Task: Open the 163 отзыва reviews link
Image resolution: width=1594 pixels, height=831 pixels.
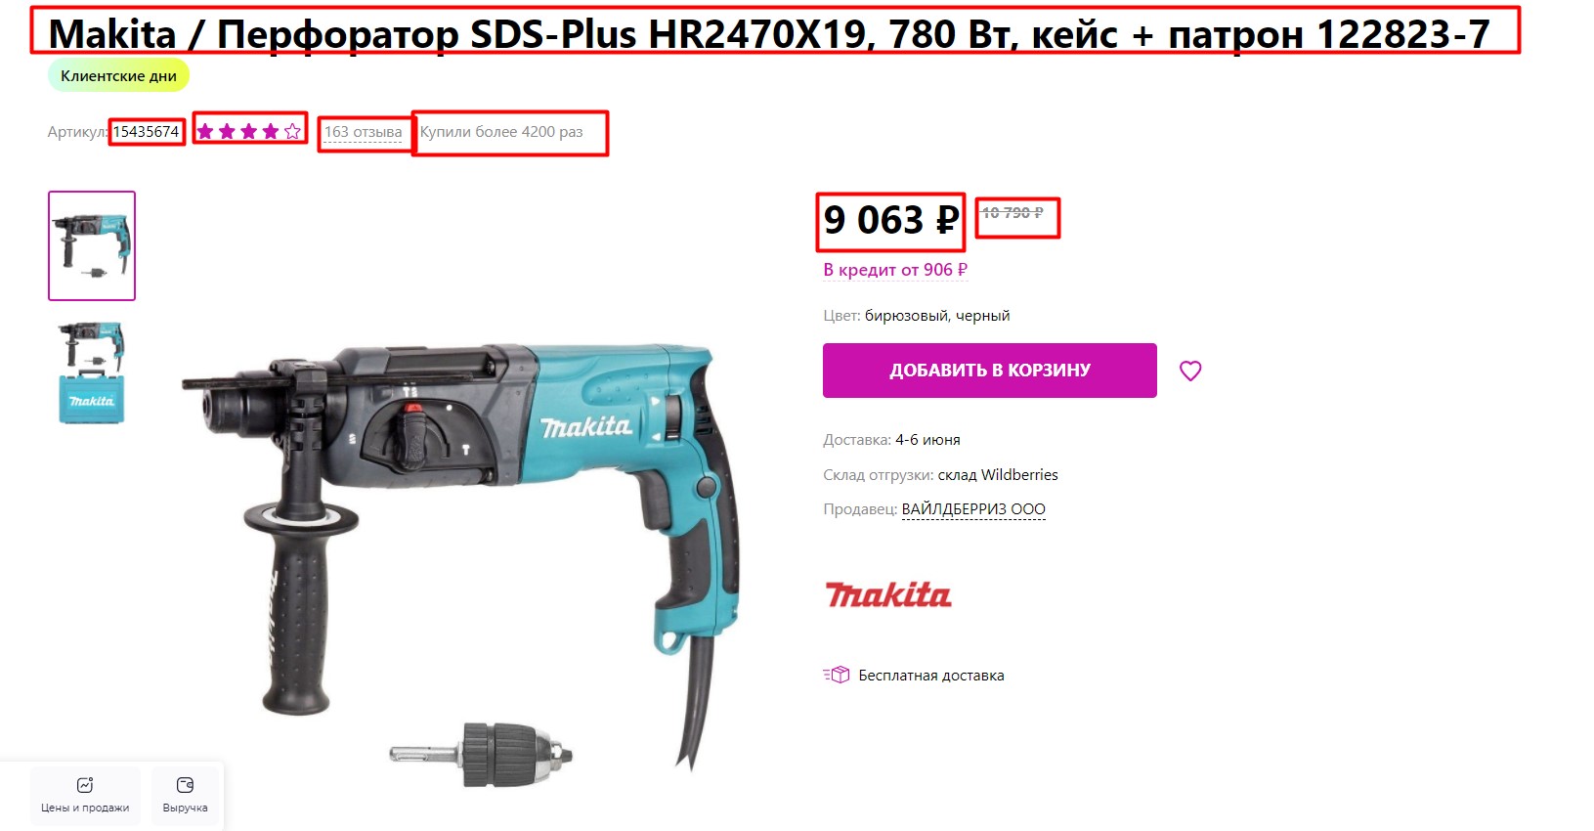Action: 363,132
